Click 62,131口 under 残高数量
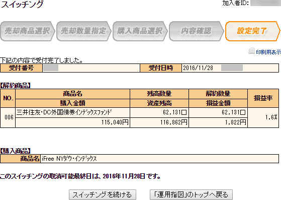281x200 pixels. [175, 112]
